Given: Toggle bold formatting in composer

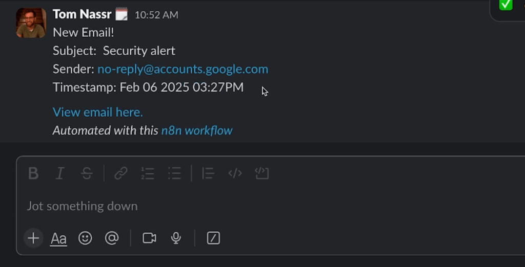Looking at the screenshot, I should tap(33, 173).
